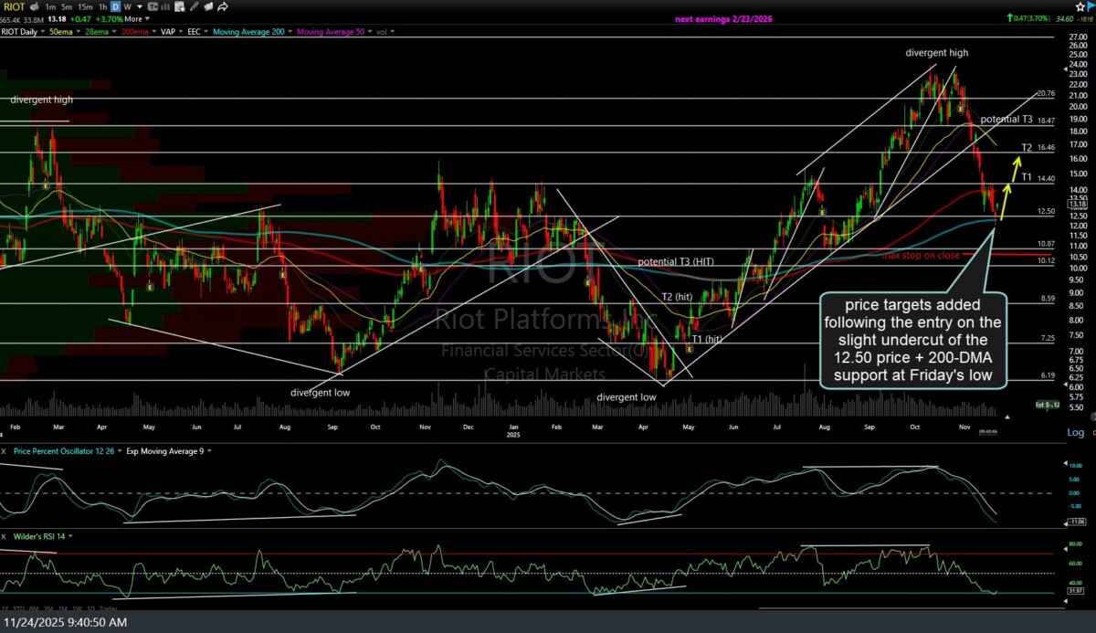Screen dimensions: 1096x633
Task: Click the RIOT ticker symbol field
Action: point(14,7)
